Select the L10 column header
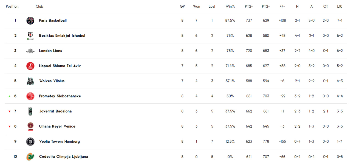351x164 pixels. [339, 6]
